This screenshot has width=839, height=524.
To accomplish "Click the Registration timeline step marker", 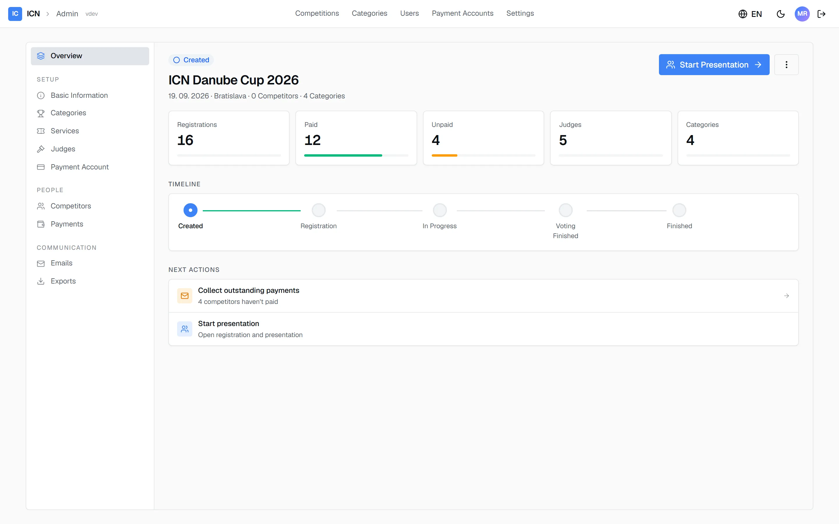I will pyautogui.click(x=318, y=210).
